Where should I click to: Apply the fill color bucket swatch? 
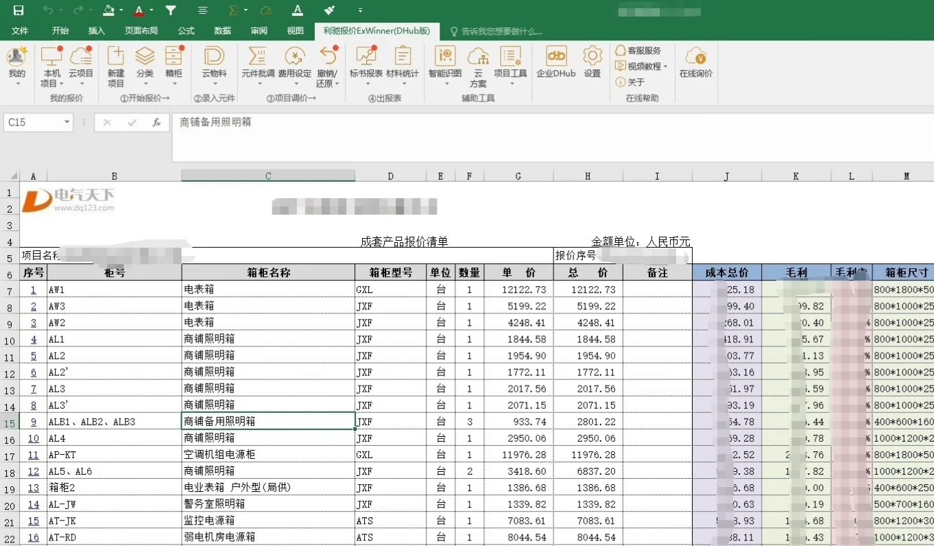pyautogui.click(x=108, y=10)
